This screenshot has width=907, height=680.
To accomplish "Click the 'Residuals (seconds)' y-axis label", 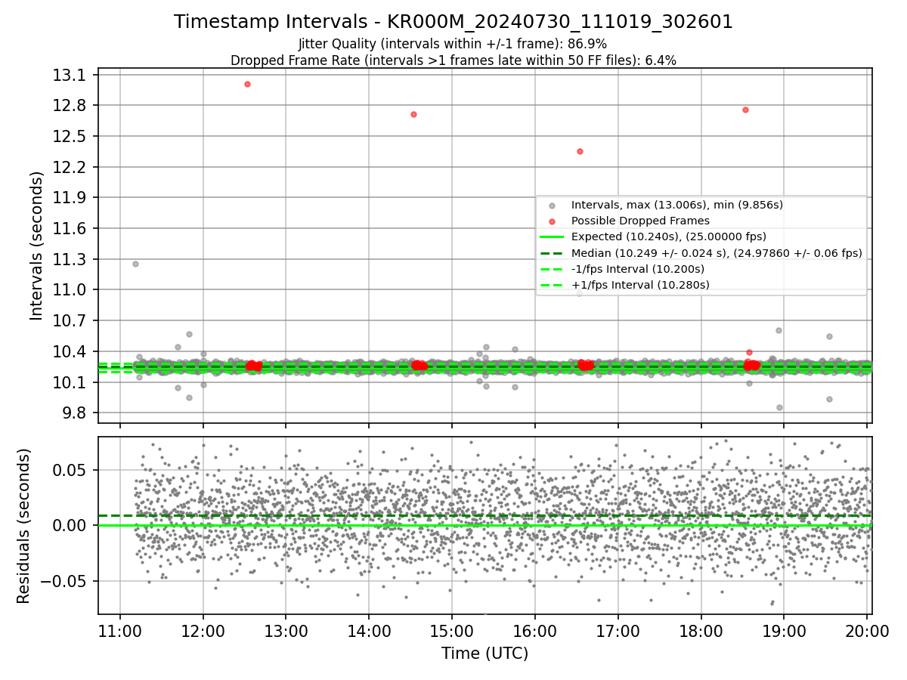I will coord(23,526).
